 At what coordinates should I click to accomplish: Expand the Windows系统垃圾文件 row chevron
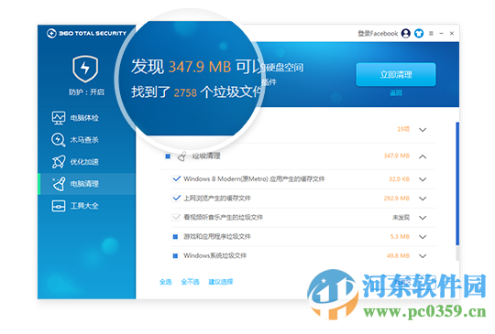point(423,256)
